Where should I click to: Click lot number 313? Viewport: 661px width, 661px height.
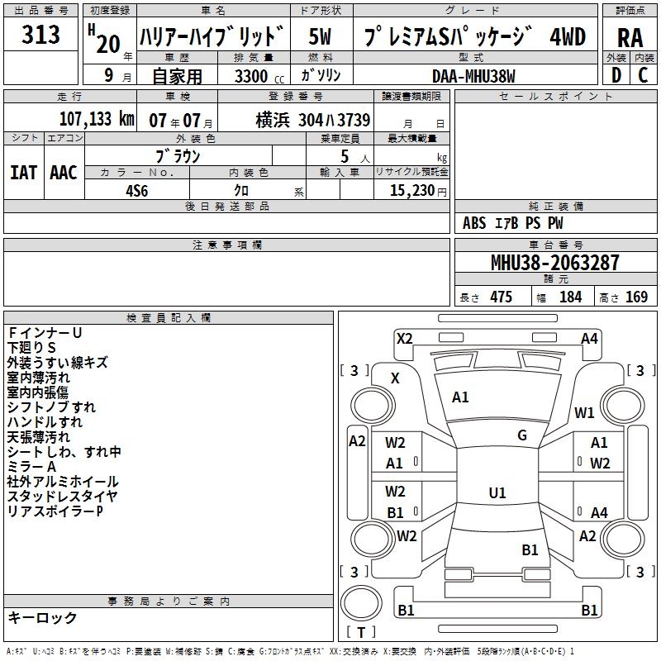[x=41, y=35]
